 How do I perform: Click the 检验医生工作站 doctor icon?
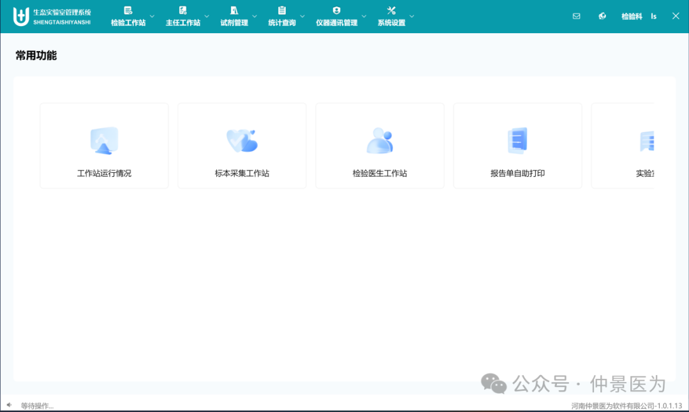pyautogui.click(x=380, y=141)
